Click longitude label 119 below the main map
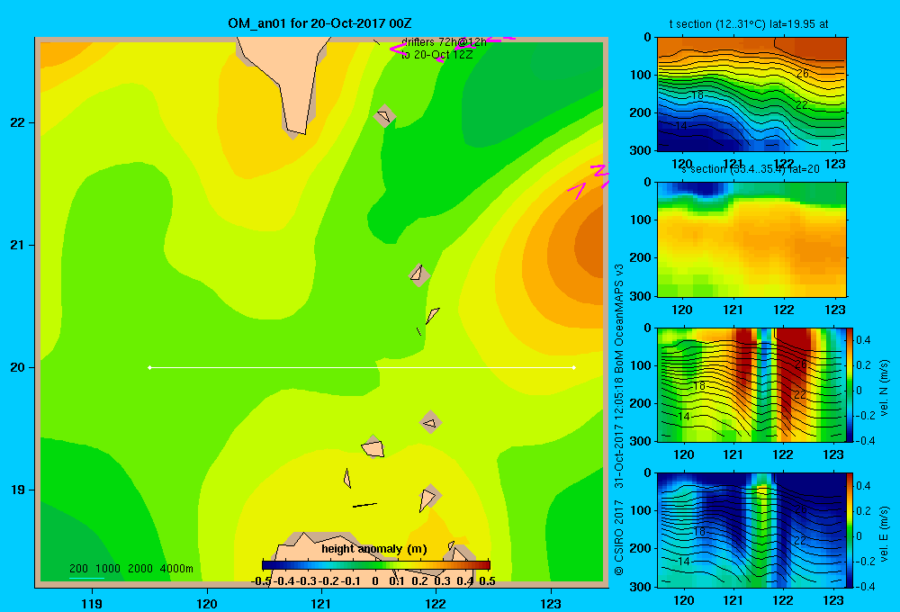The height and width of the screenshot is (612, 900). tap(92, 603)
